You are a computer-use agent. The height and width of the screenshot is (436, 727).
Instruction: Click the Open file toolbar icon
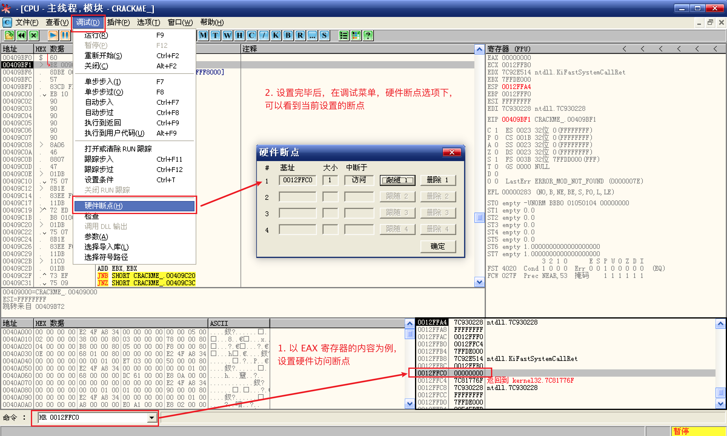click(9, 36)
